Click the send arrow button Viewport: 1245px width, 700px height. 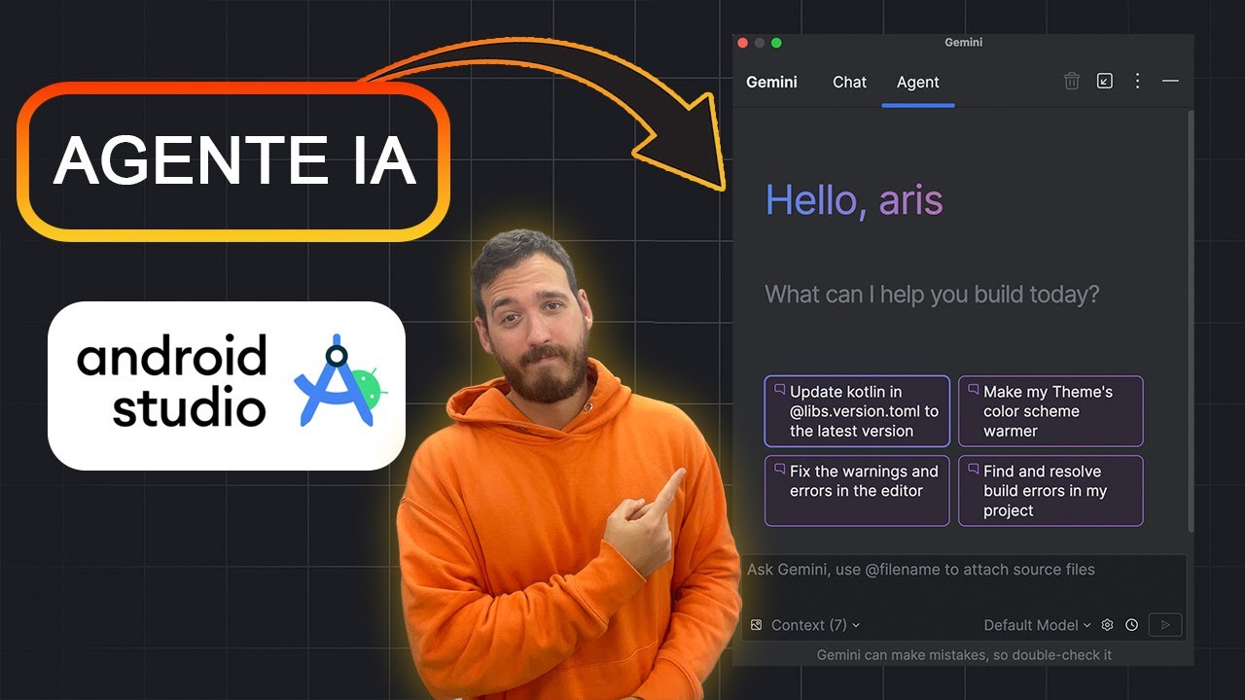pyautogui.click(x=1165, y=625)
